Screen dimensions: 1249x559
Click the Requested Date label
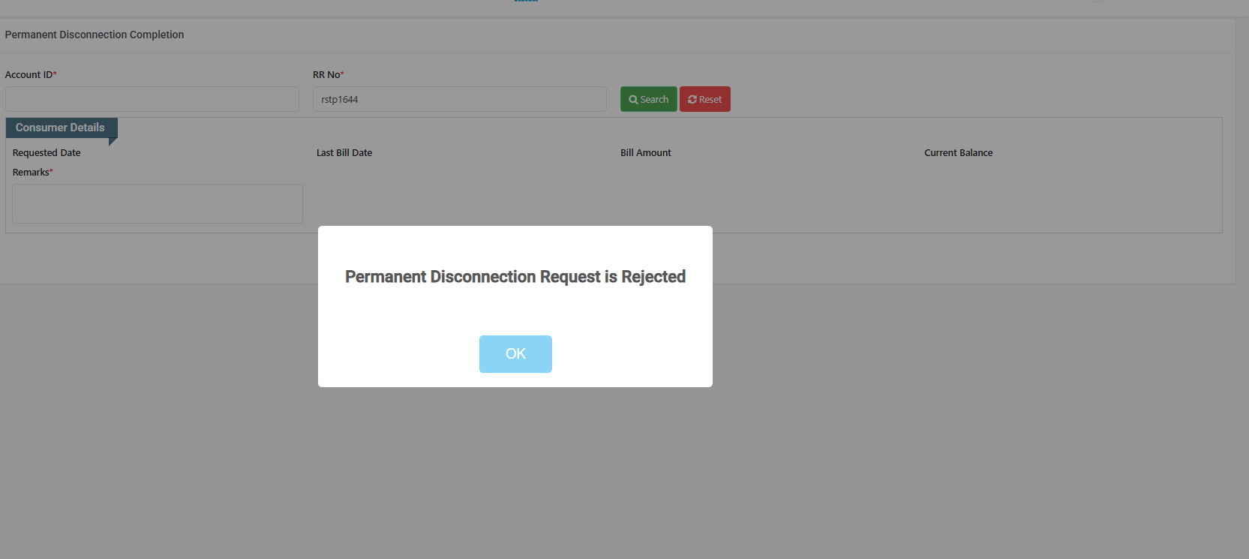pyautogui.click(x=47, y=153)
